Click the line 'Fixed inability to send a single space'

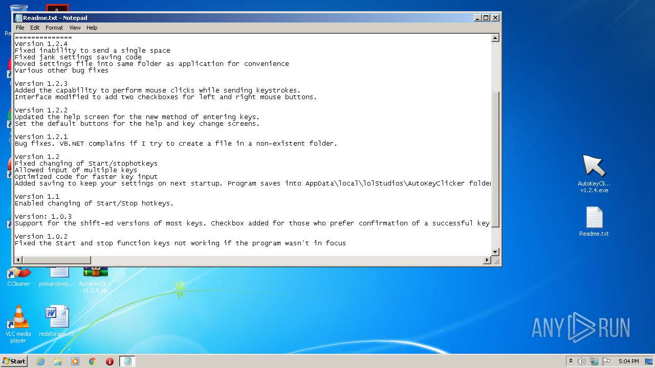[x=93, y=51]
